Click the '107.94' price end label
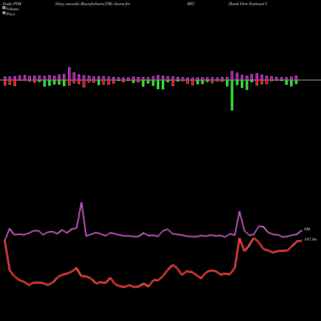Viewport: 321px width, 321px height. 310,239
